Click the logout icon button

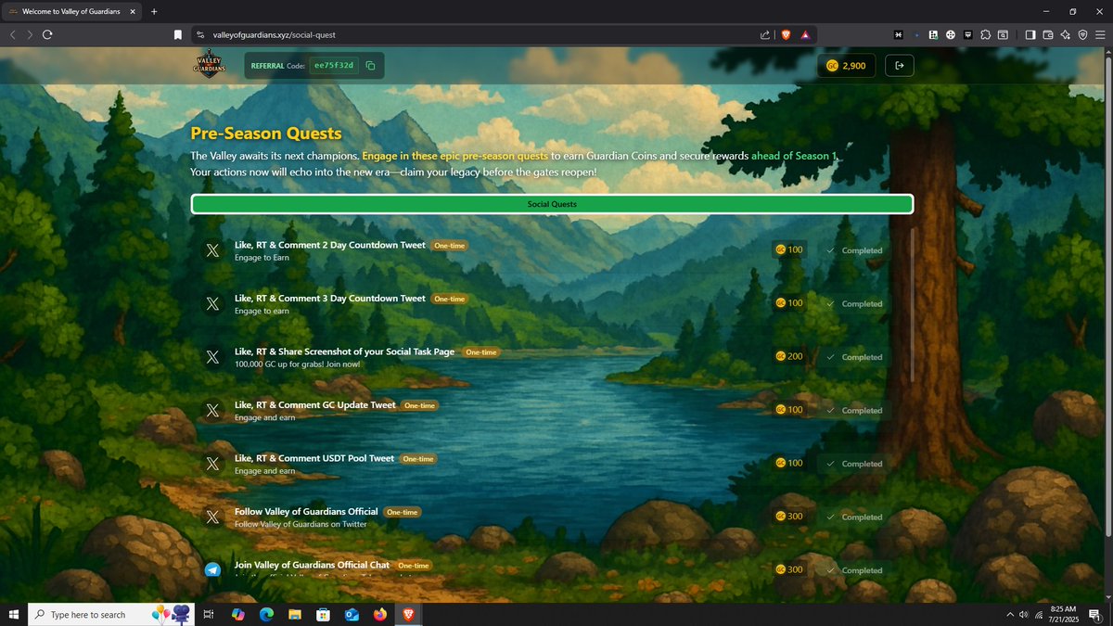pos(899,65)
